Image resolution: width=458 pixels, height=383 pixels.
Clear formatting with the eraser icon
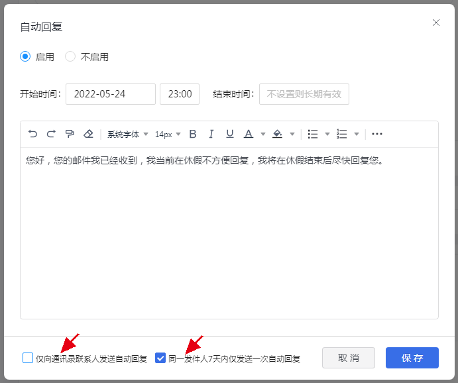[88, 134]
